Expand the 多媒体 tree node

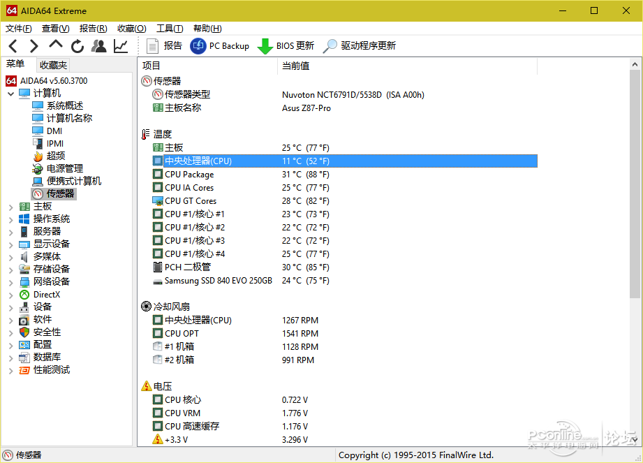[10, 258]
